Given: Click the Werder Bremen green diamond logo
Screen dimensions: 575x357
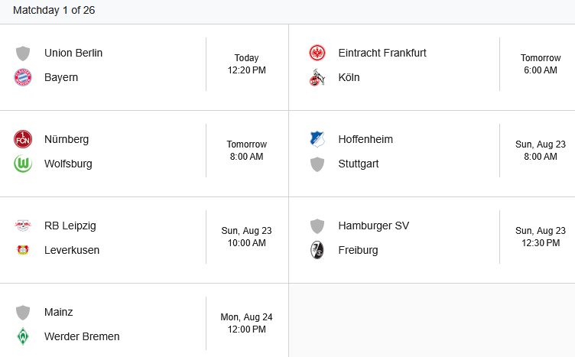Looking at the screenshot, I should click(x=23, y=336).
